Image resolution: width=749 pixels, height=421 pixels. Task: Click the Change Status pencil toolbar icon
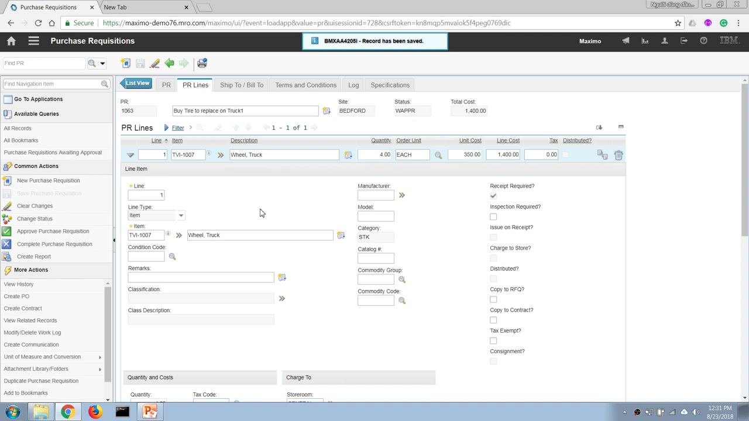[154, 63]
